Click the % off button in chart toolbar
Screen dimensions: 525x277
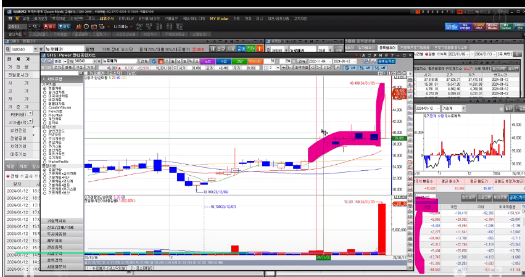365,68
